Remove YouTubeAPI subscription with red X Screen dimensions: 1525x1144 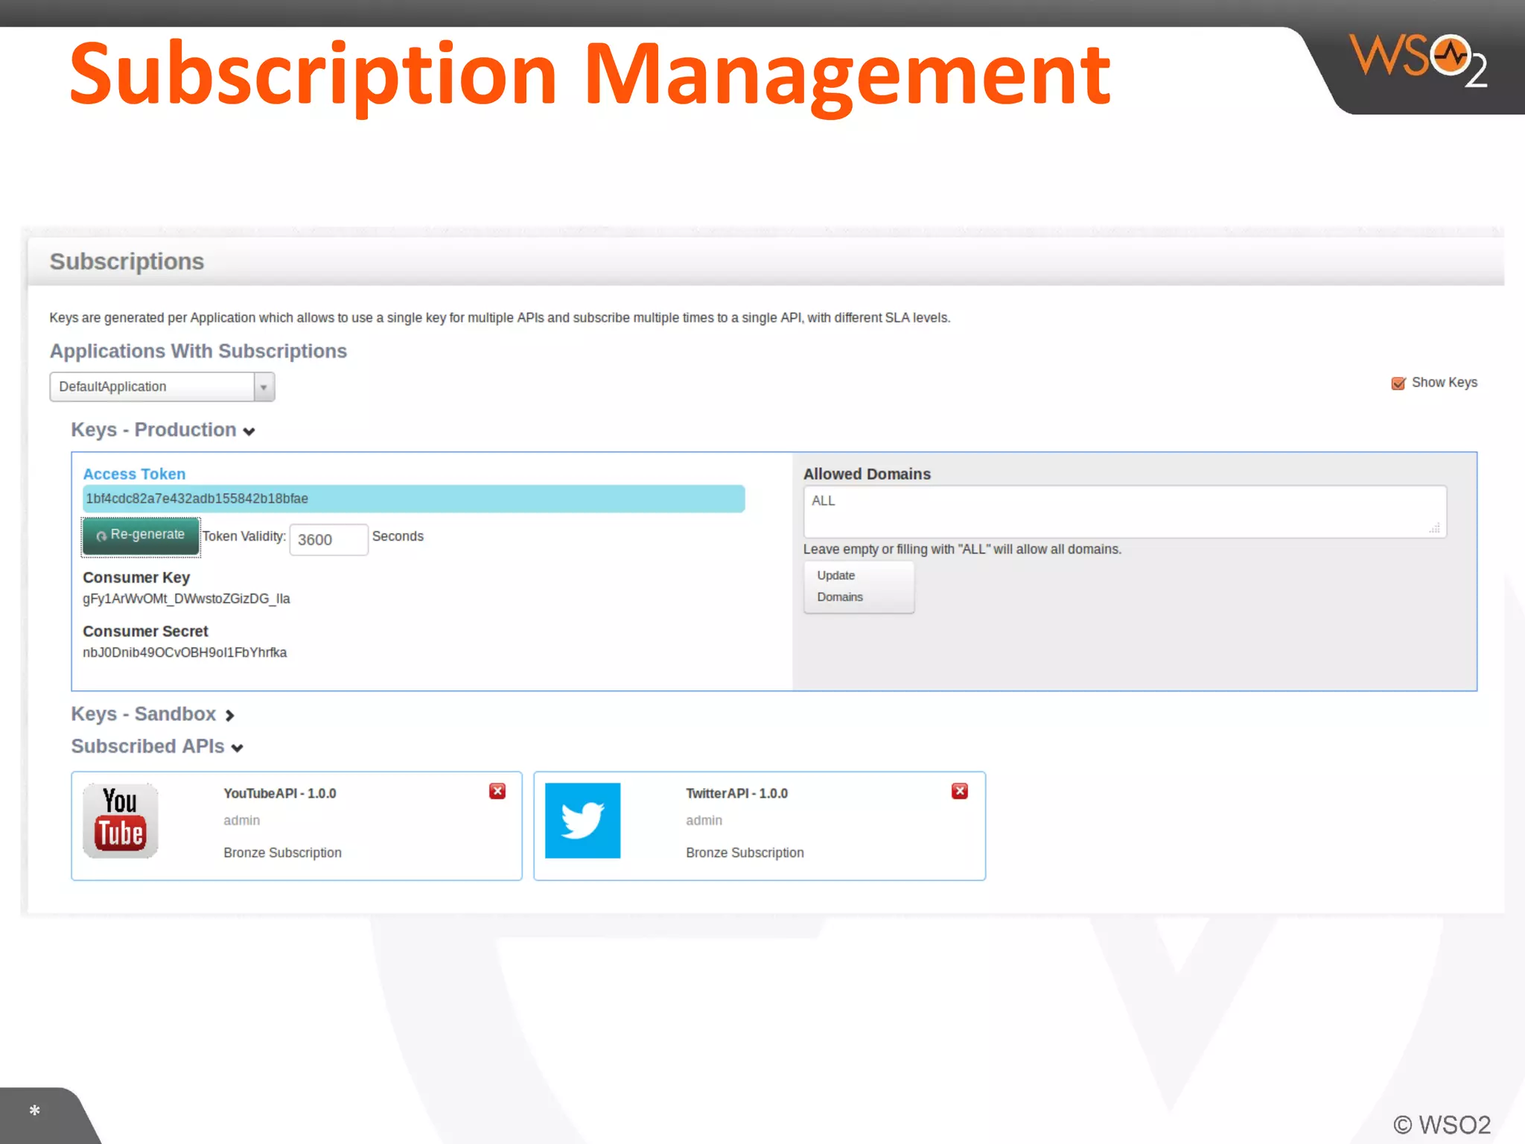point(497,791)
